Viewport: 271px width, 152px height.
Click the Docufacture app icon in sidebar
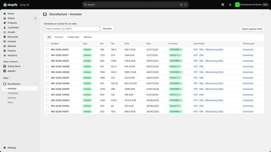(x=5, y=84)
